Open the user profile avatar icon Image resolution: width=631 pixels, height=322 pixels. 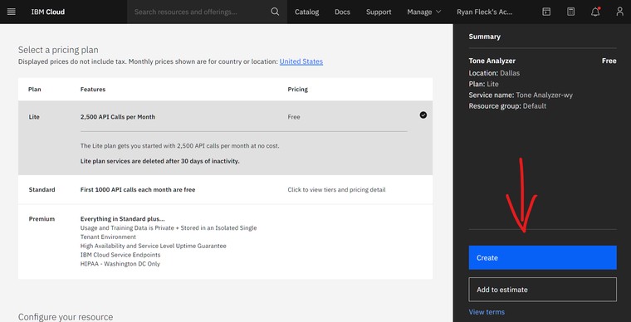[619, 12]
